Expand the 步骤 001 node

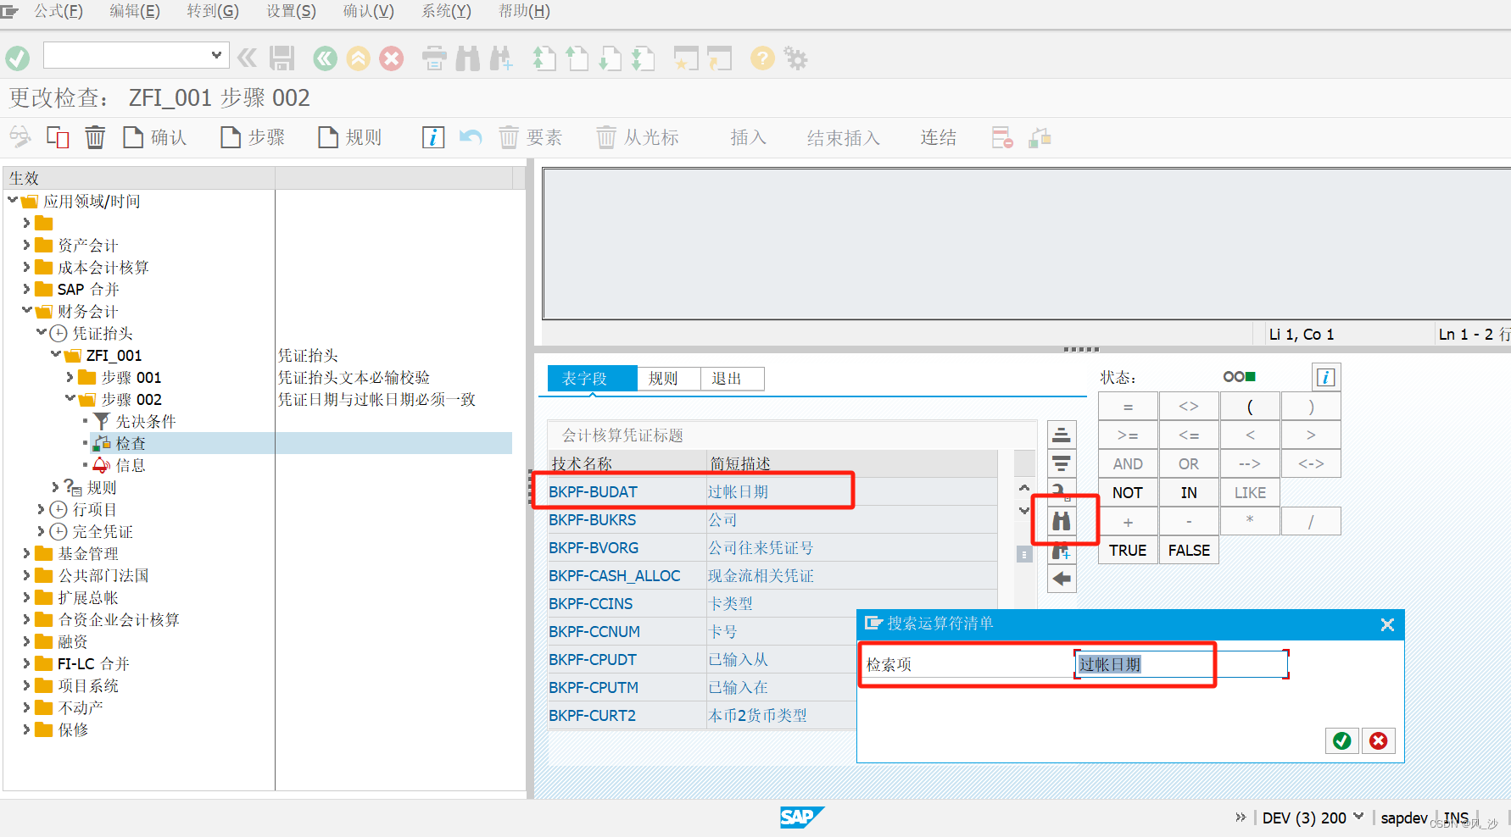point(70,377)
